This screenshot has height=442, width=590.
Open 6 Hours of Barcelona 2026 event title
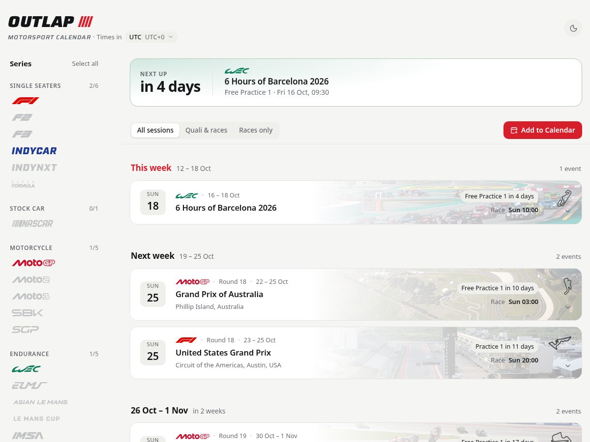click(226, 208)
